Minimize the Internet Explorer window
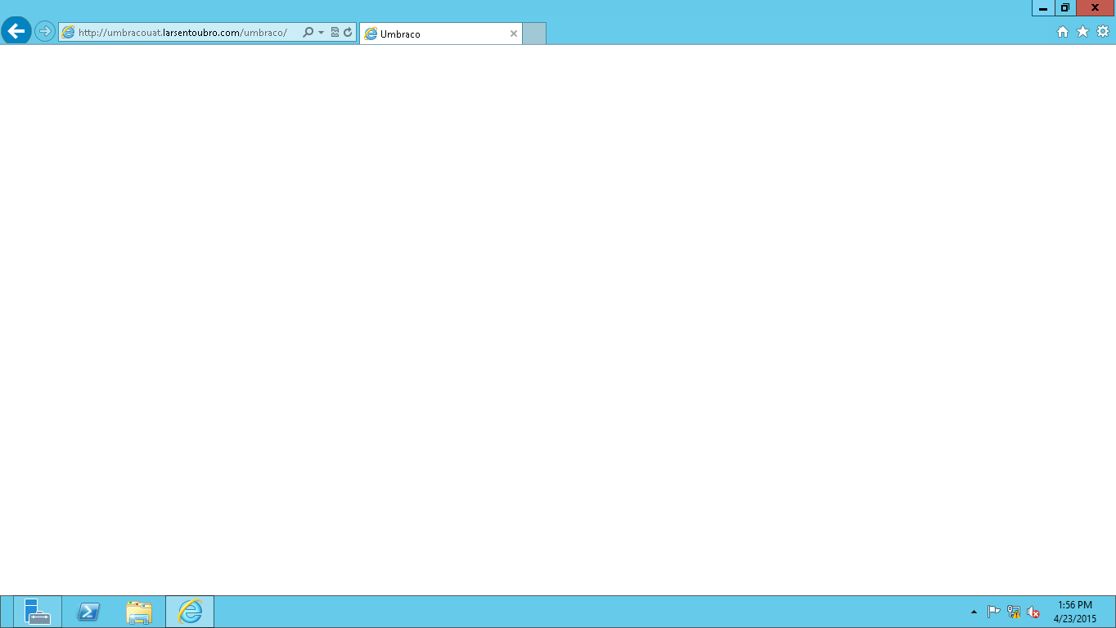 1043,8
